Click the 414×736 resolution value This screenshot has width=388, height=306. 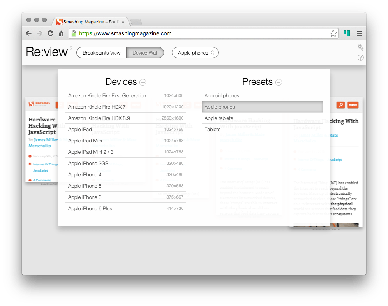pos(175,209)
